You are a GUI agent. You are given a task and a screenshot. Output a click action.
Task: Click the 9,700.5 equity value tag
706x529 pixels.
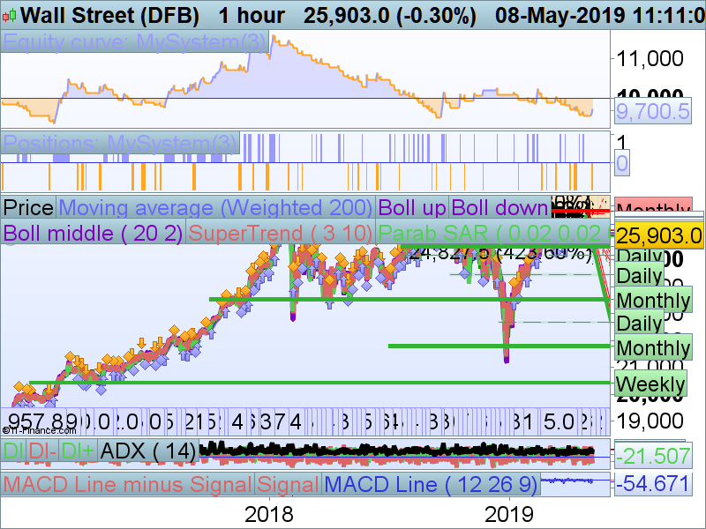coord(652,111)
